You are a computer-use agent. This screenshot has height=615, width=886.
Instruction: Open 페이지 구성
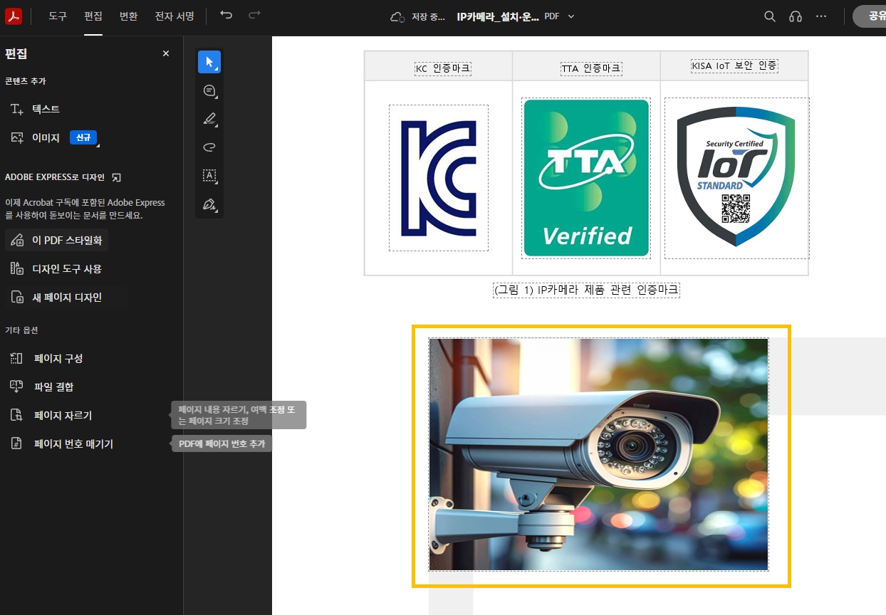58,358
